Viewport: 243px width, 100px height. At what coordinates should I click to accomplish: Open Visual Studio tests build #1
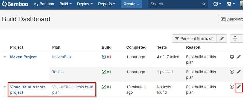pyautogui.click(x=109, y=87)
